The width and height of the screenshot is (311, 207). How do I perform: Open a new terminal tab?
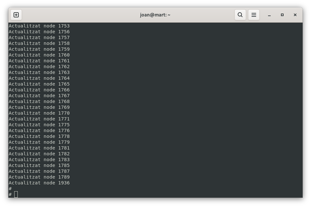coord(16,15)
